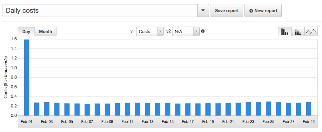This screenshot has width=322, height=132.
Task: Click the 0.4 y-axis value
Action: (x=14, y=96)
